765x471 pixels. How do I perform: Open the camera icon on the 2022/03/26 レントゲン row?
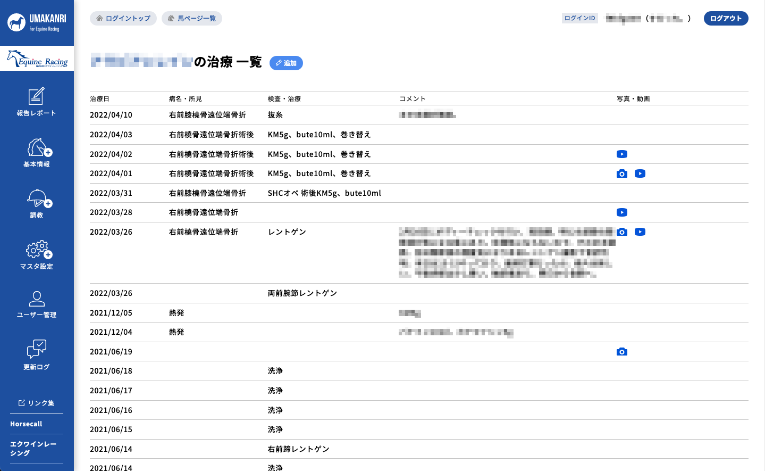[622, 232]
